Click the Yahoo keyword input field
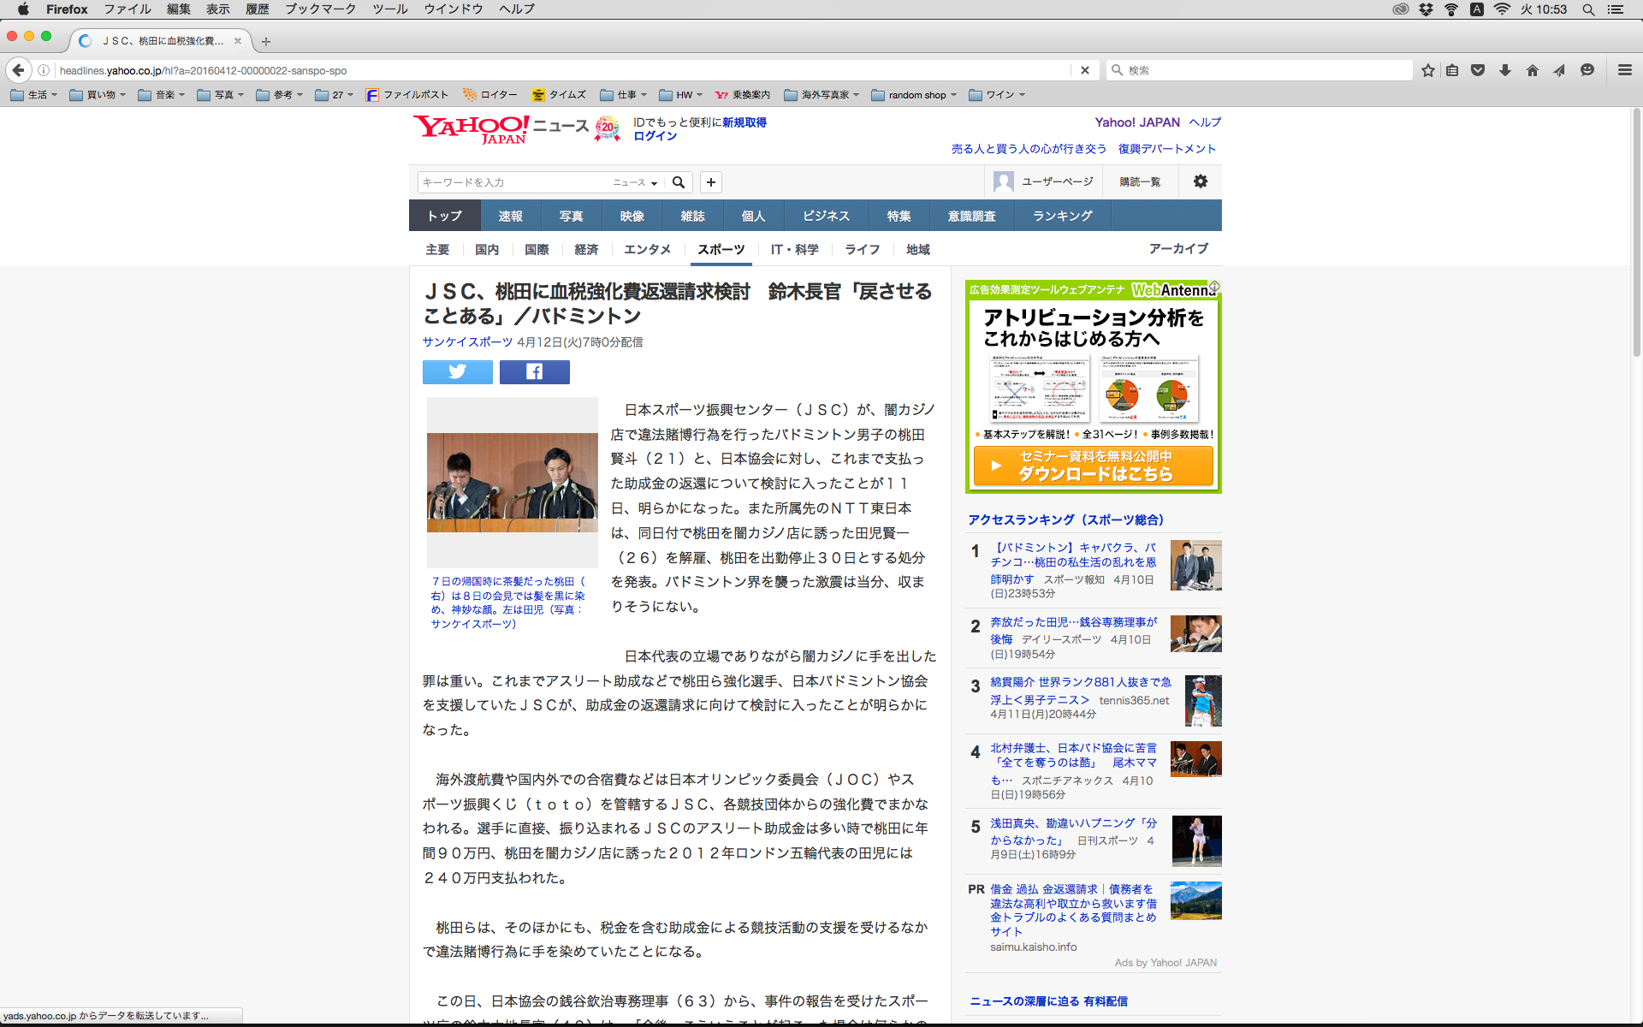Image resolution: width=1643 pixels, height=1027 pixels. pyautogui.click(x=512, y=182)
